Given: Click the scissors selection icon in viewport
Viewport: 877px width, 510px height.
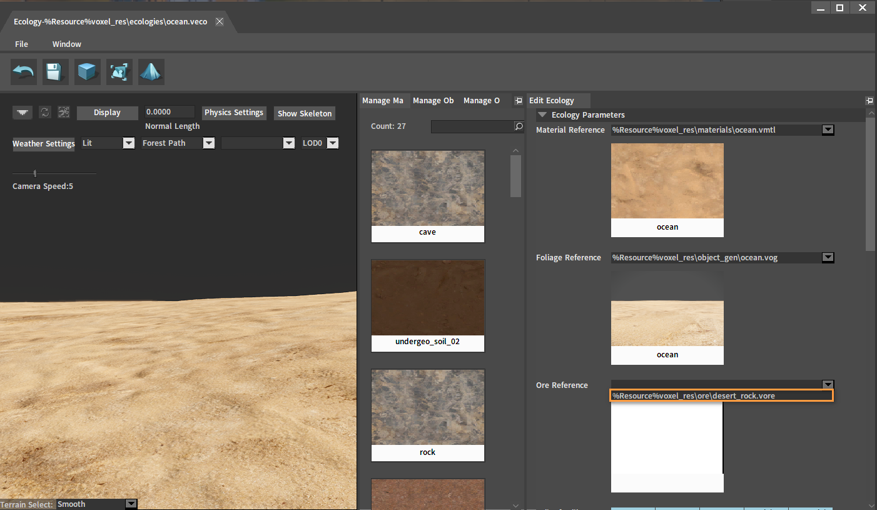Looking at the screenshot, I should (x=64, y=113).
